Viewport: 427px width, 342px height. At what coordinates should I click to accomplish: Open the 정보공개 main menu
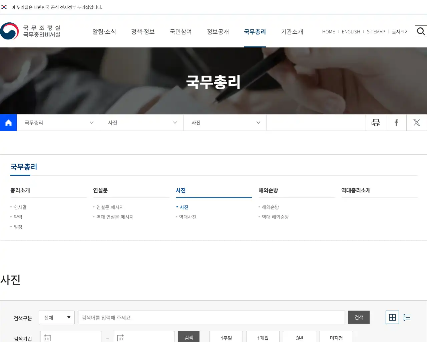pyautogui.click(x=218, y=32)
